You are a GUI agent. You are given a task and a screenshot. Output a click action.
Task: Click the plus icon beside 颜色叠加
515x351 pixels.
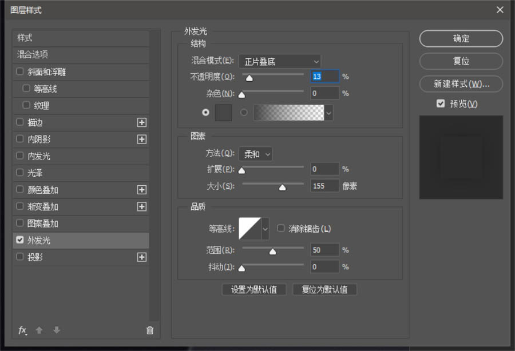(x=141, y=190)
